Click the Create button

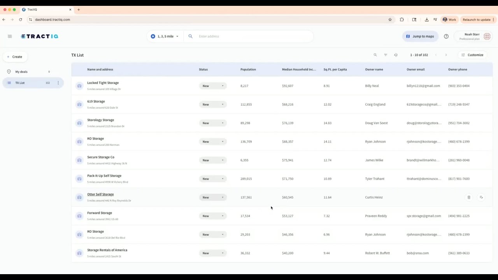(x=15, y=57)
